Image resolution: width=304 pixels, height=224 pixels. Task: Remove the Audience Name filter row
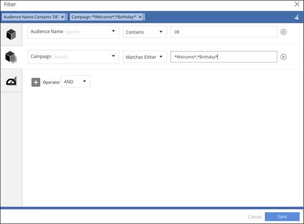(283, 32)
